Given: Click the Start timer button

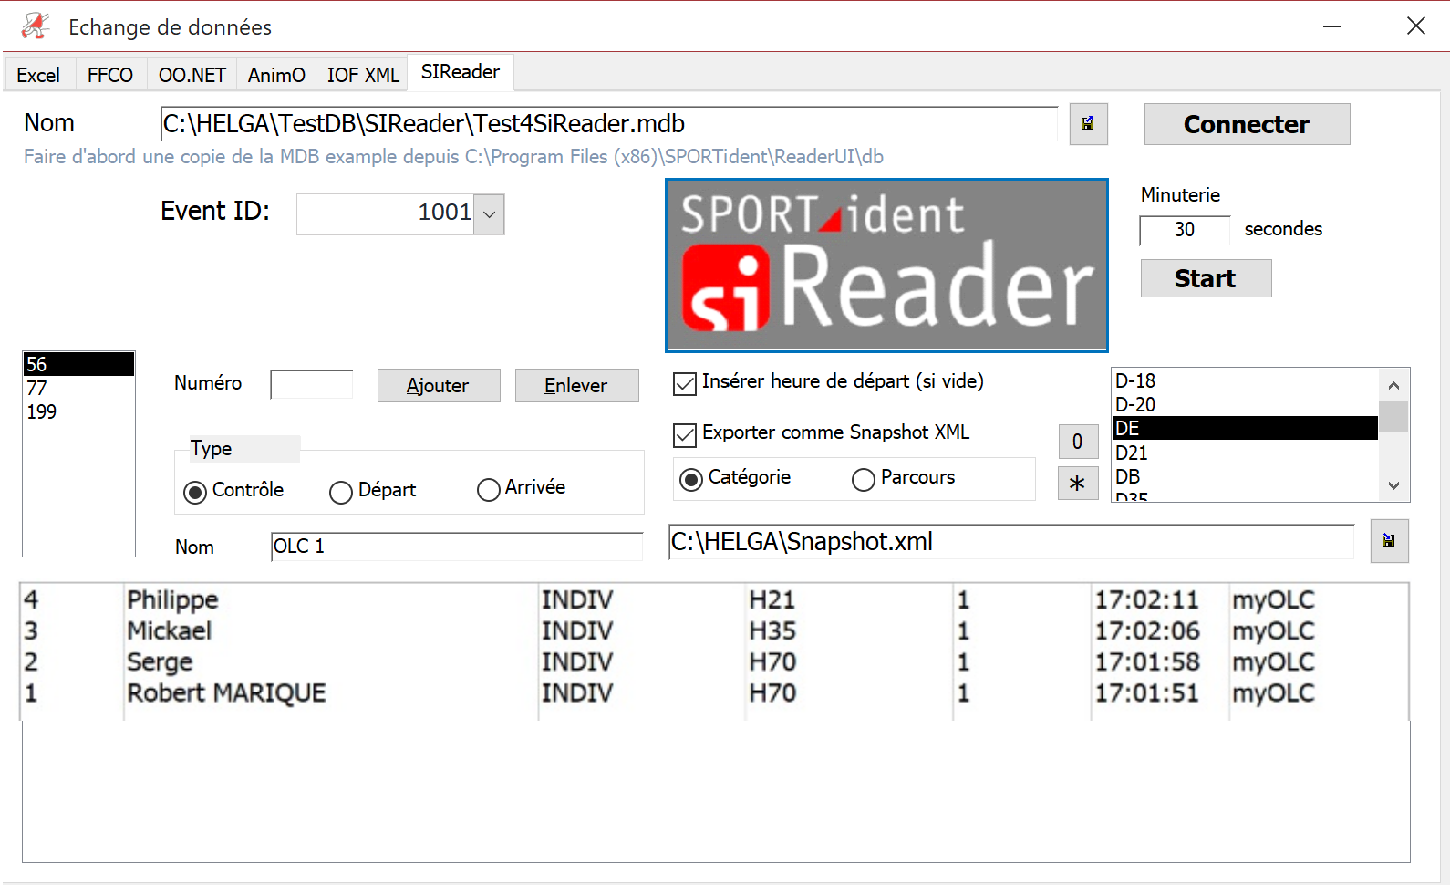Looking at the screenshot, I should (x=1206, y=278).
